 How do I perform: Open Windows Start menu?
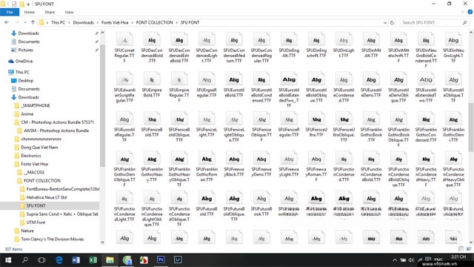click(x=8, y=260)
